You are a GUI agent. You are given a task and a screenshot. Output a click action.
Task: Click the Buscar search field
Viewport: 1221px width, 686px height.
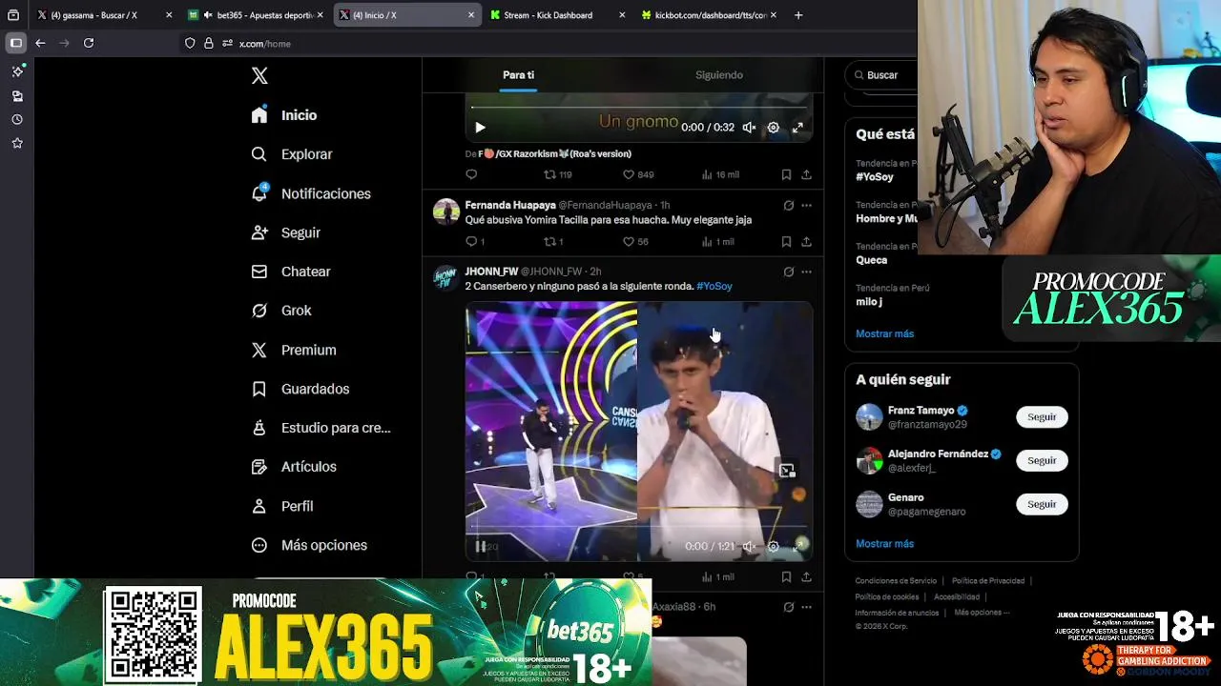(x=882, y=75)
